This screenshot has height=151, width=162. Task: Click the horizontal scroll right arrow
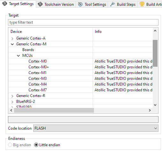[x=150, y=110]
